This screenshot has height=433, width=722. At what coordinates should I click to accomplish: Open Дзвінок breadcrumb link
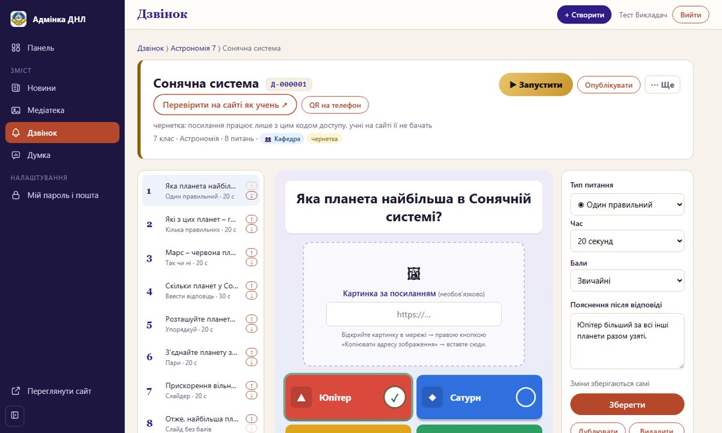150,48
